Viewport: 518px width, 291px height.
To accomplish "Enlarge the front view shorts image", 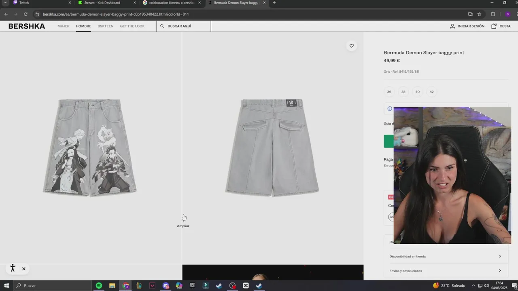I will tap(90, 148).
